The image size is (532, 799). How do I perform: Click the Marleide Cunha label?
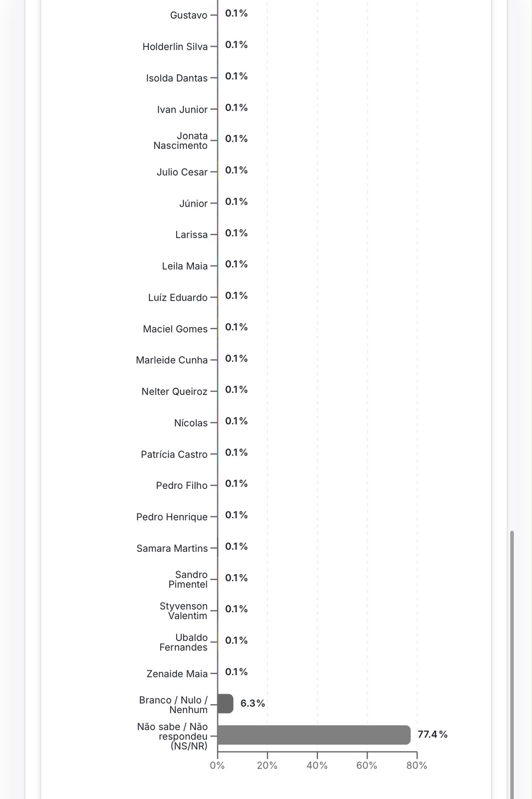(x=172, y=360)
